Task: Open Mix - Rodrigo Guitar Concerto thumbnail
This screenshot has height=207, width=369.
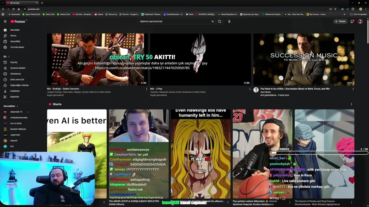Action: tap(97, 59)
